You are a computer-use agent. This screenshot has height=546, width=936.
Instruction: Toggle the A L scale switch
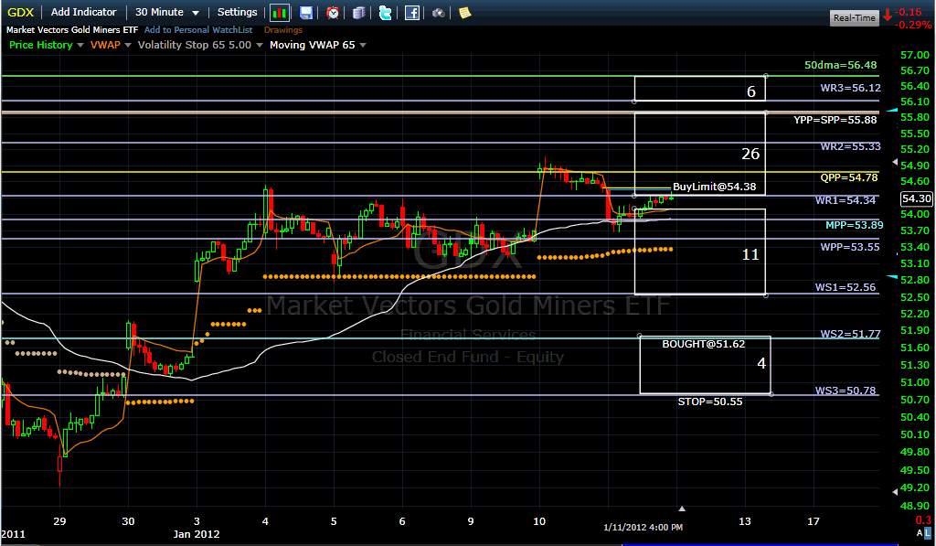click(x=923, y=531)
